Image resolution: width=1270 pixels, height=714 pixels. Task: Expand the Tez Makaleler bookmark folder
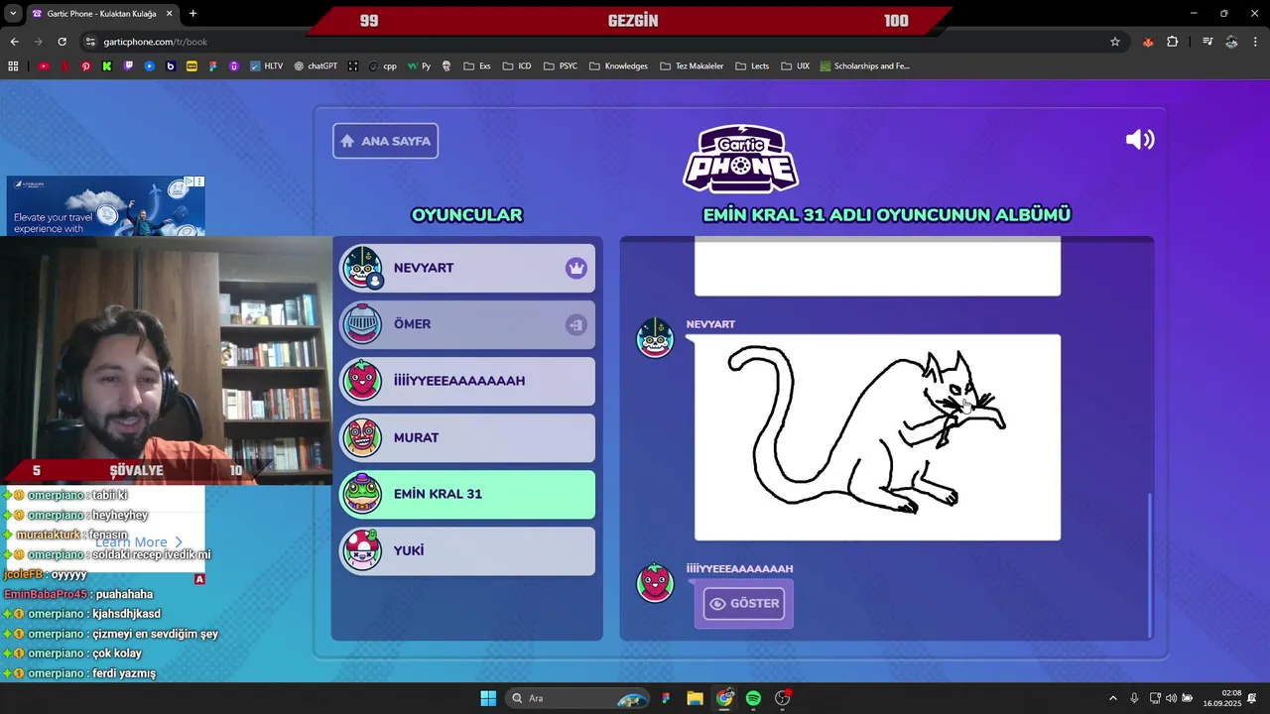[x=692, y=66]
